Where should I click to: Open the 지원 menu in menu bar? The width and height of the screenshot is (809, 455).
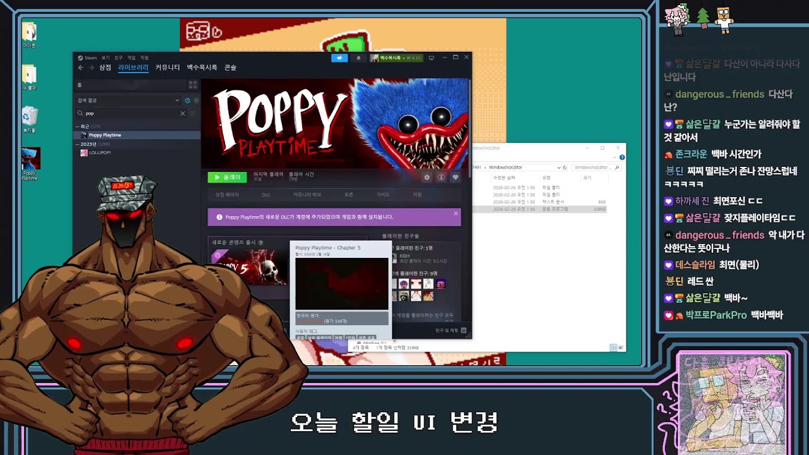[144, 58]
